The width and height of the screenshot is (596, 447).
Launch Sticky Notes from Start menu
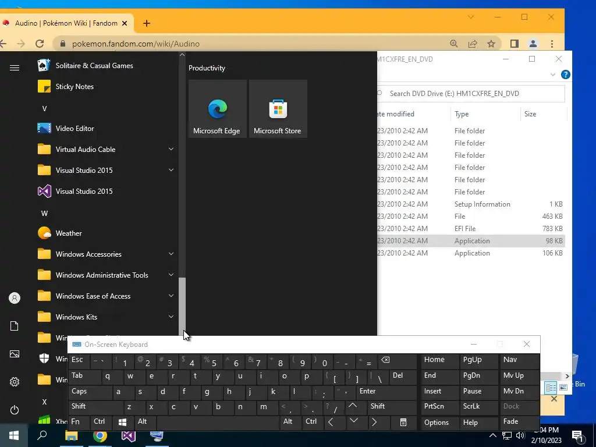click(x=107, y=86)
